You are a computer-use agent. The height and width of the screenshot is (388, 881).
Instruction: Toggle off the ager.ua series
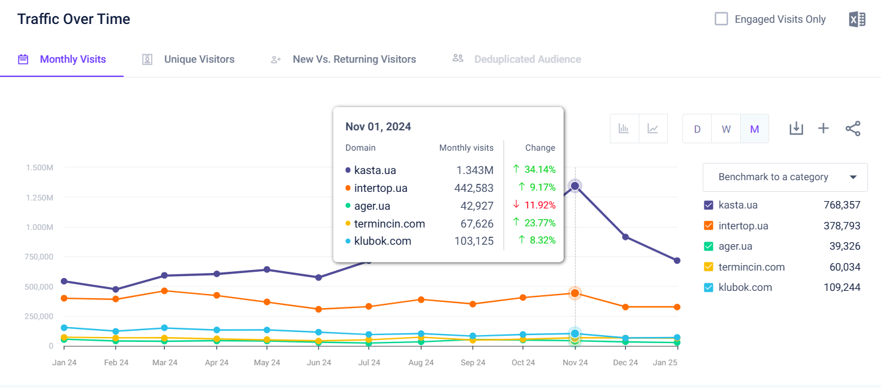click(709, 246)
